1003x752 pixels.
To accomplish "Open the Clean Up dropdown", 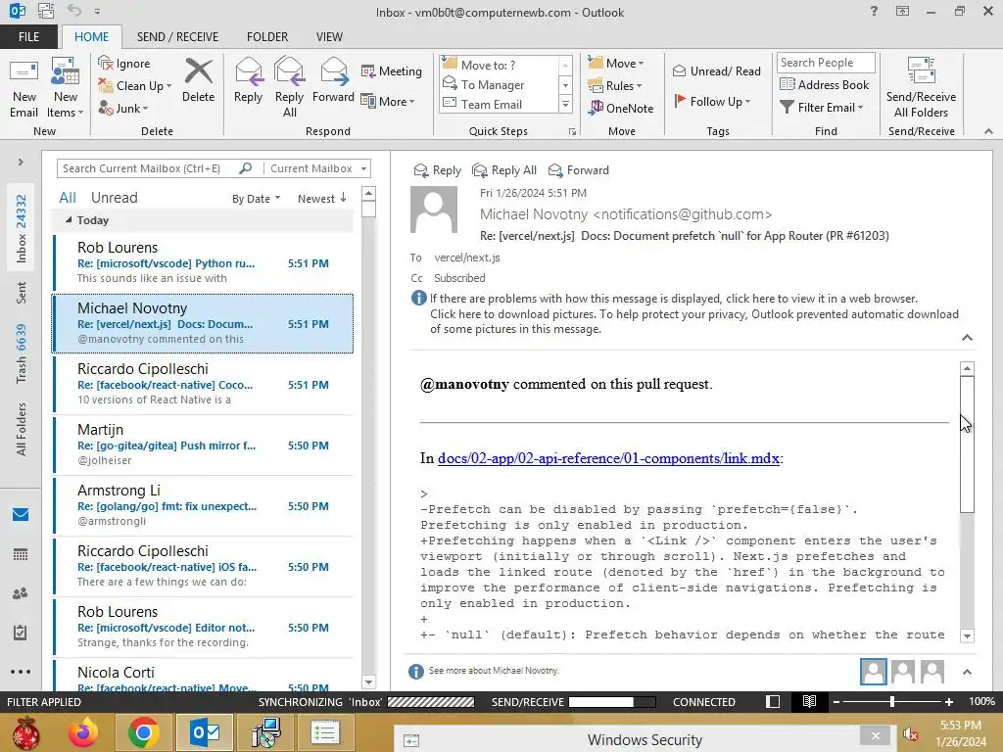I will pyautogui.click(x=135, y=86).
